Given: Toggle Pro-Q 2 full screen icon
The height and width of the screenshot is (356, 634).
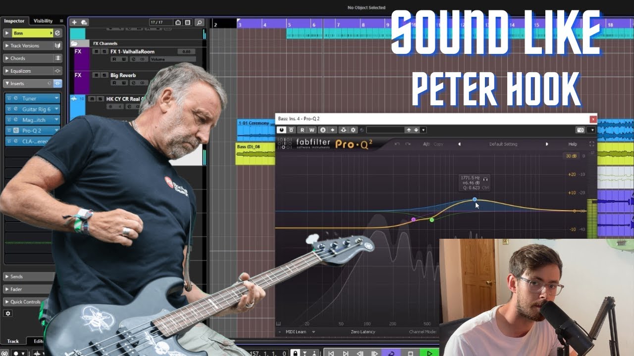Looking at the screenshot, I should [x=591, y=144].
